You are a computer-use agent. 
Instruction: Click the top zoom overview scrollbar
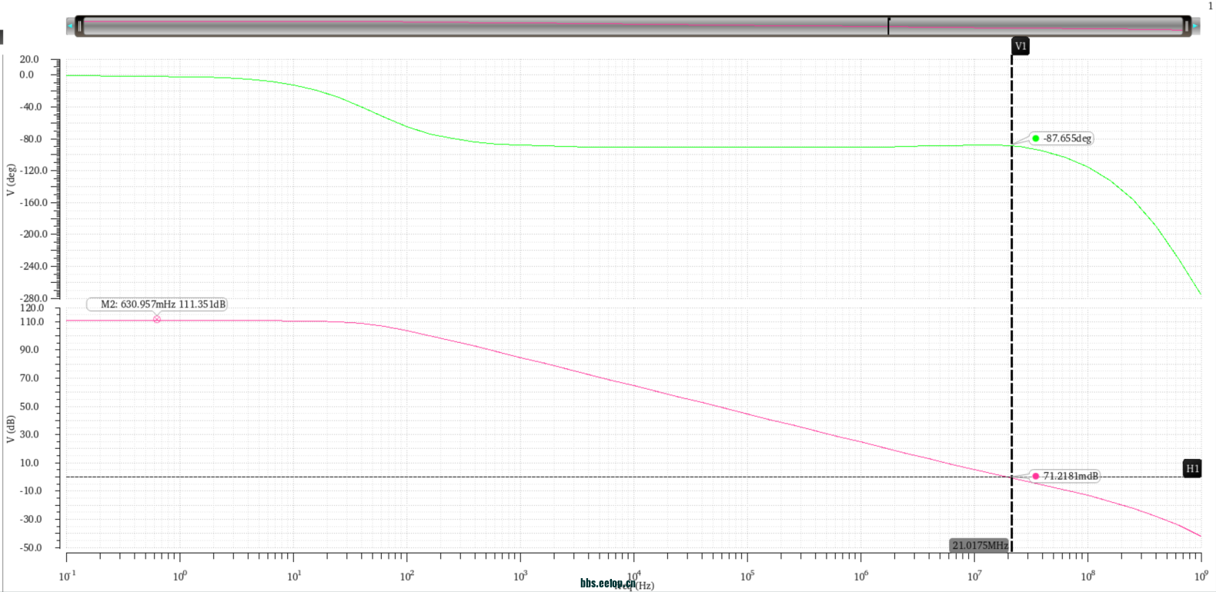(633, 26)
